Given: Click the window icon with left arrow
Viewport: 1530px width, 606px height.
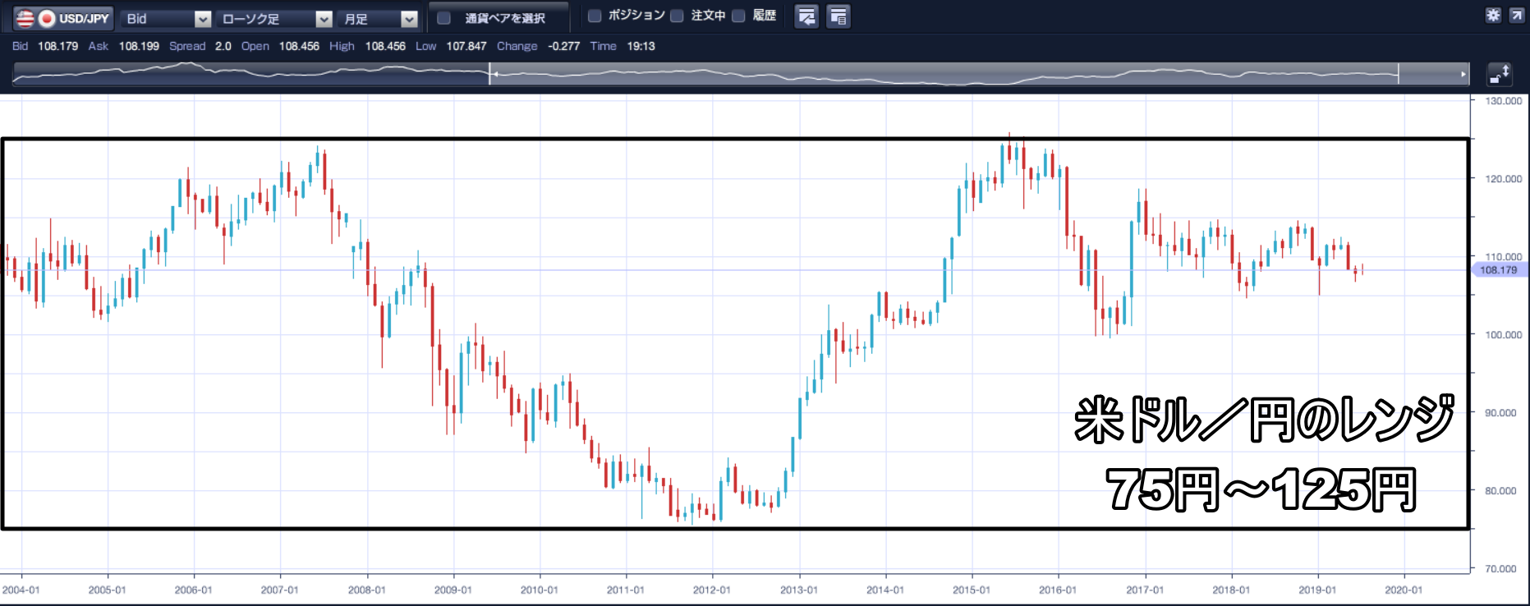Looking at the screenshot, I should [x=806, y=16].
